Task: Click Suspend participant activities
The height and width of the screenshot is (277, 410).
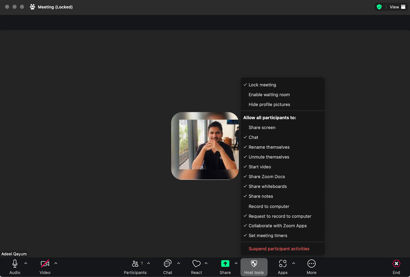Action: coord(279,249)
